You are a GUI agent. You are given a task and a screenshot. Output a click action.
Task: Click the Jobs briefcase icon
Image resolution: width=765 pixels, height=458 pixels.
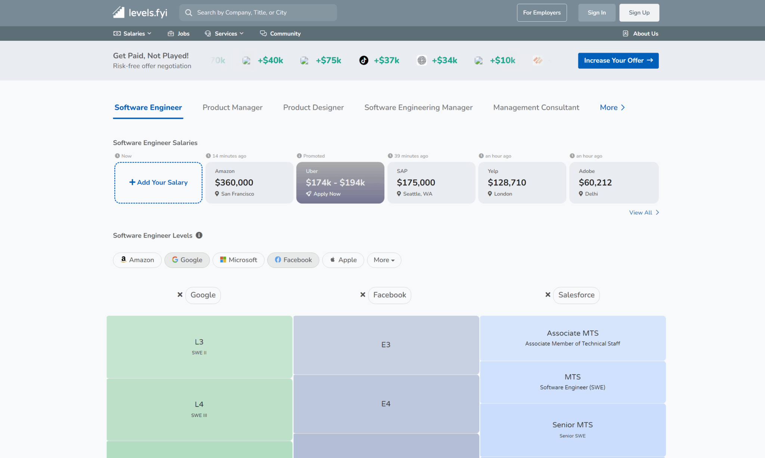click(171, 34)
